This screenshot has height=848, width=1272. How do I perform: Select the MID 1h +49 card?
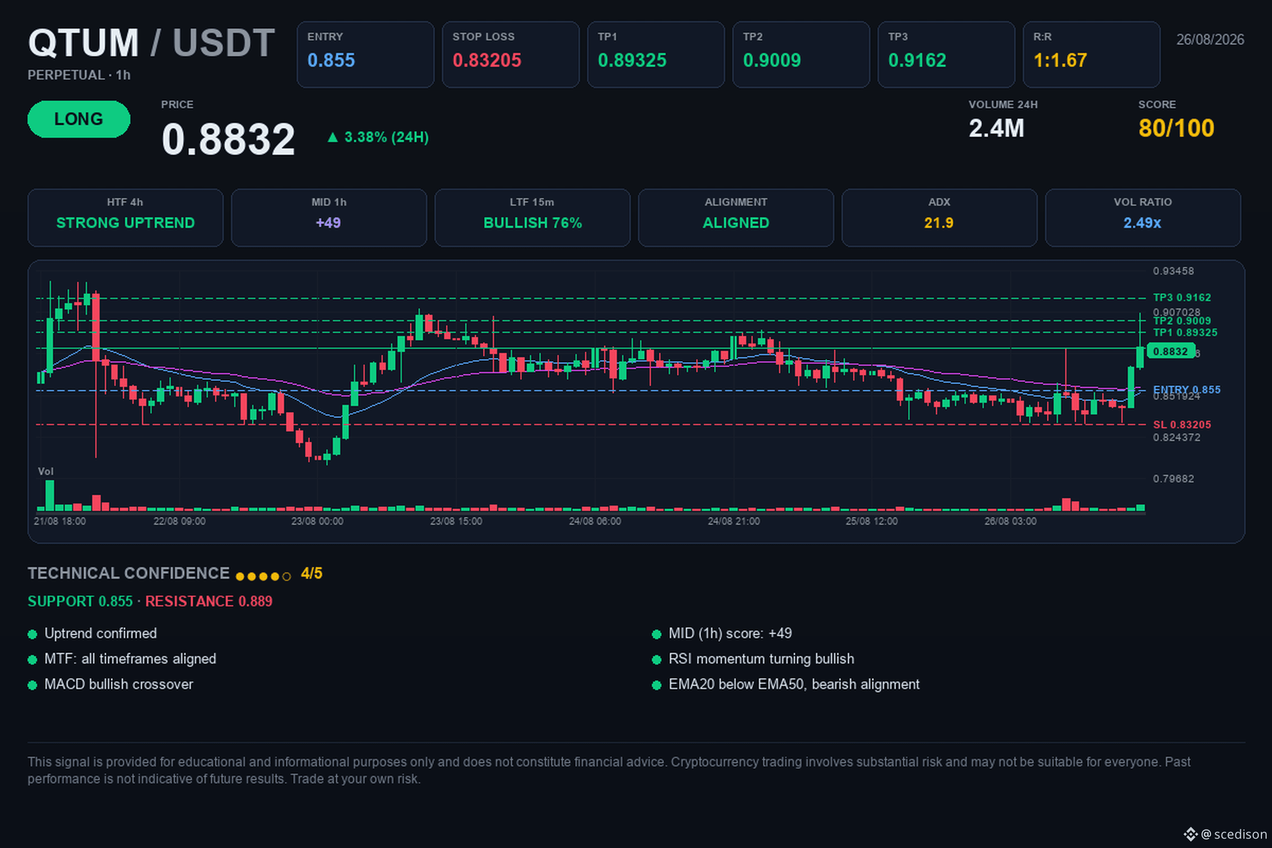[329, 218]
